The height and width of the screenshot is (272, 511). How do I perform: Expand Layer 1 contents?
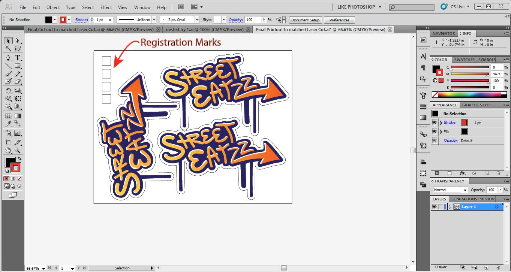[x=450, y=206]
